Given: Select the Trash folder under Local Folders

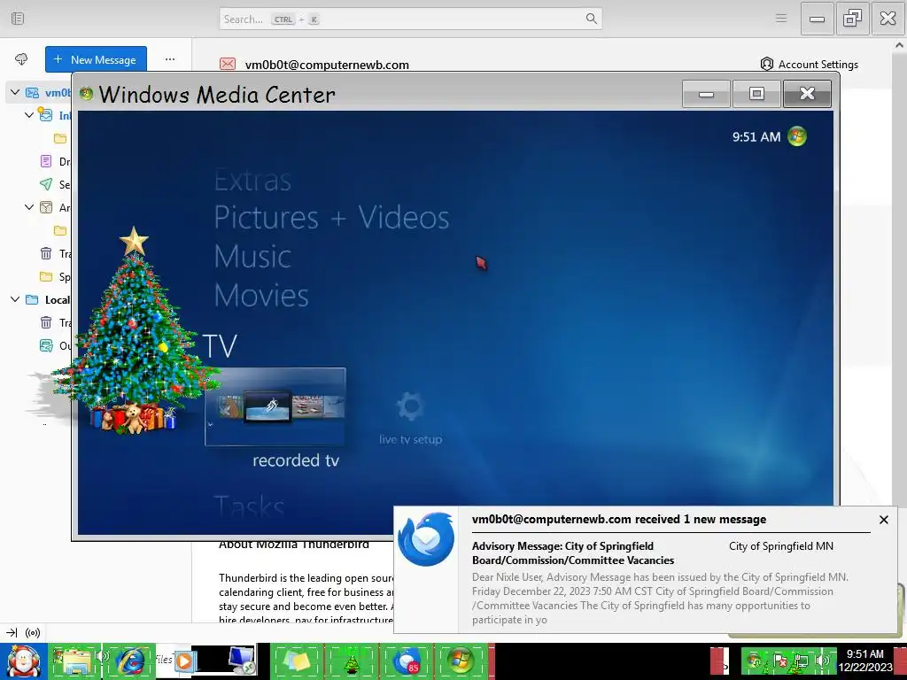Looking at the screenshot, I should click(x=46, y=322).
